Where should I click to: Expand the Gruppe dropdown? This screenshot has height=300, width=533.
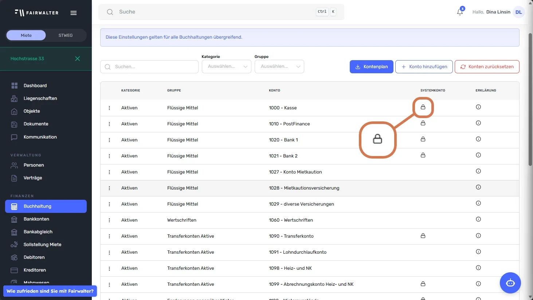pyautogui.click(x=279, y=67)
